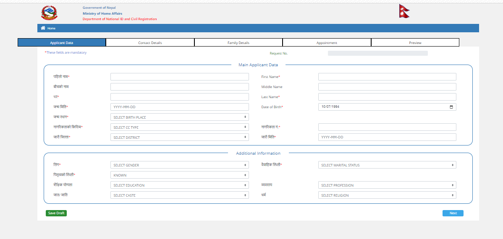The height and width of the screenshot is (239, 503).
Task: Focus the Last Name input field
Action: [x=387, y=97]
